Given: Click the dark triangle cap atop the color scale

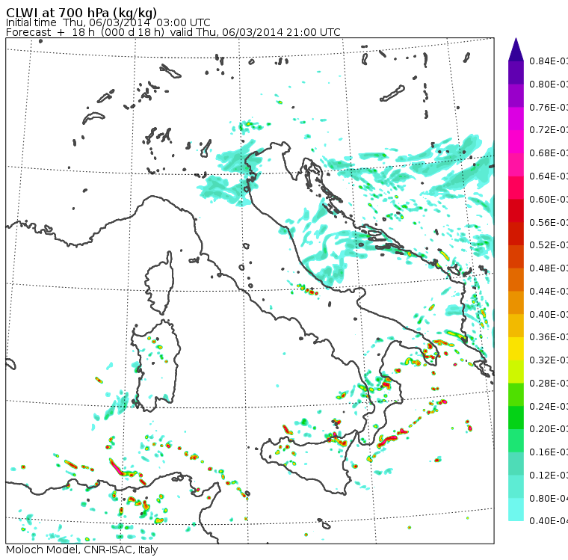Looking at the screenshot, I should [x=516, y=49].
